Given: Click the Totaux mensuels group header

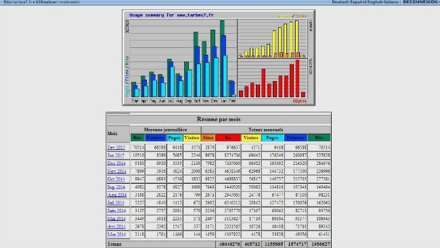Looking at the screenshot, I should coord(266,130).
